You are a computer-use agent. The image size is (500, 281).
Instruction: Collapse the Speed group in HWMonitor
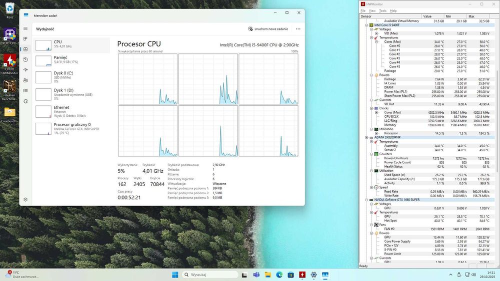pos(371,188)
